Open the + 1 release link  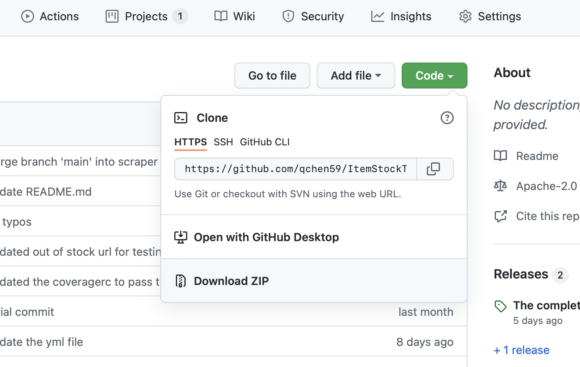(521, 350)
